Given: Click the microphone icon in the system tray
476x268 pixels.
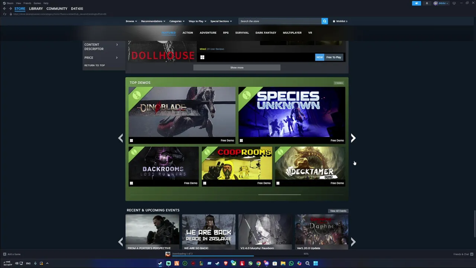Looking at the screenshot, I should pos(35,264).
